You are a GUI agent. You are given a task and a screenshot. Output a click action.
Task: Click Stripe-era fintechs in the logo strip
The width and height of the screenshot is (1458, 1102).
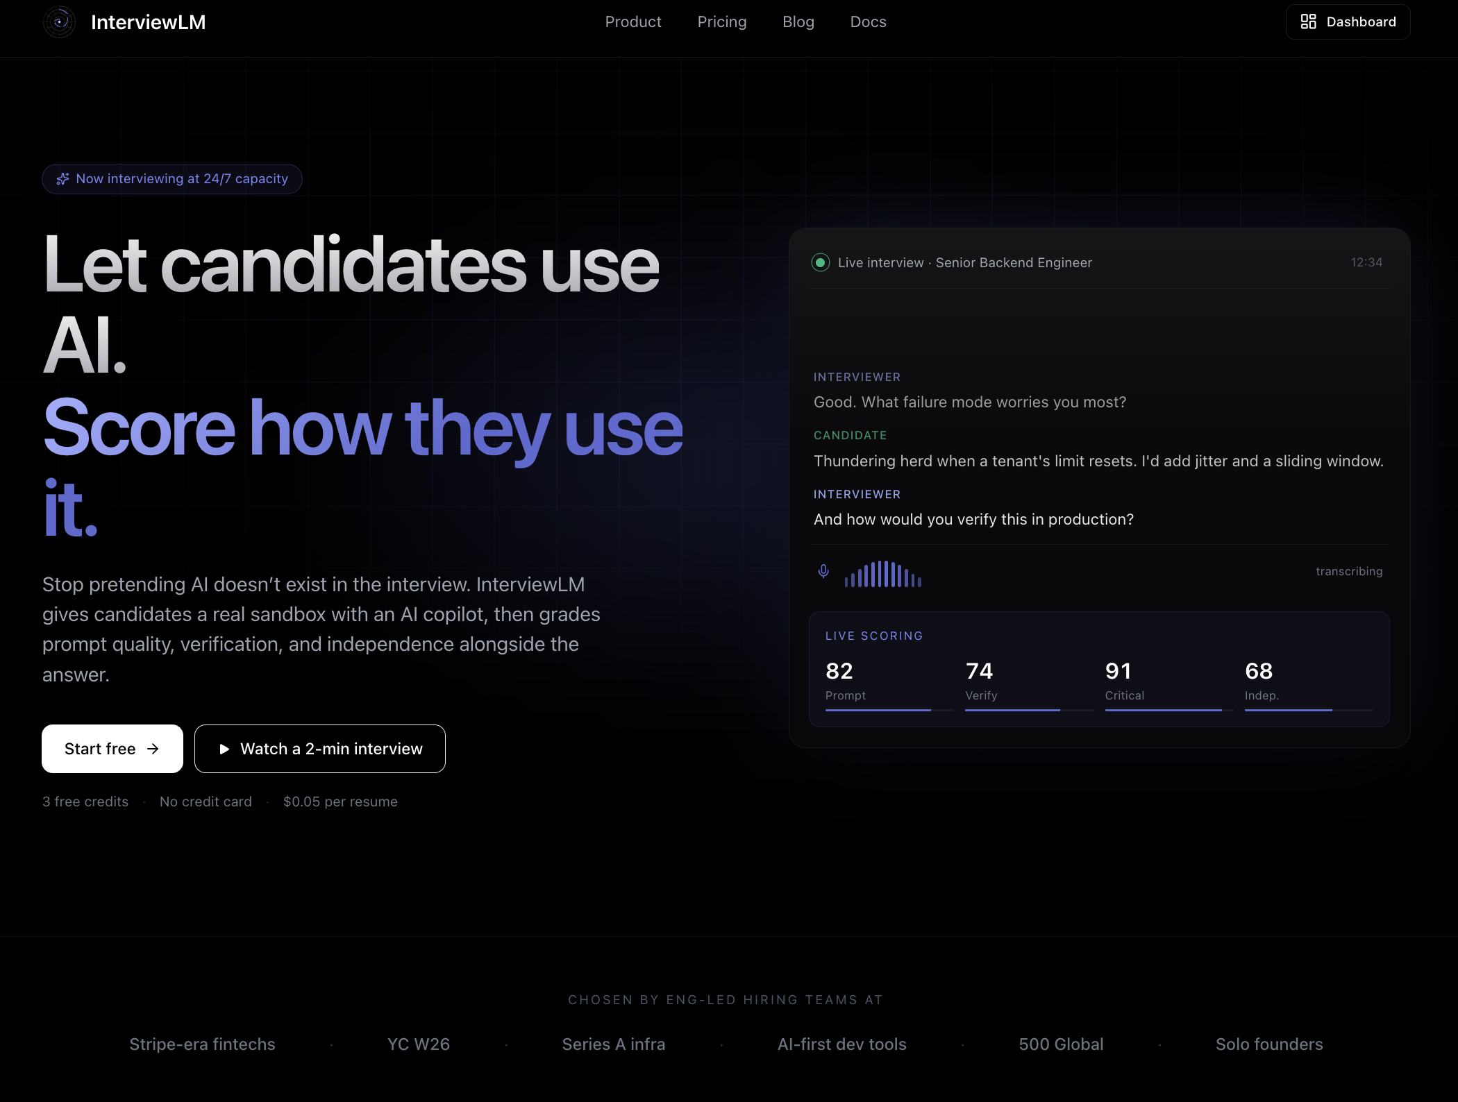click(202, 1044)
